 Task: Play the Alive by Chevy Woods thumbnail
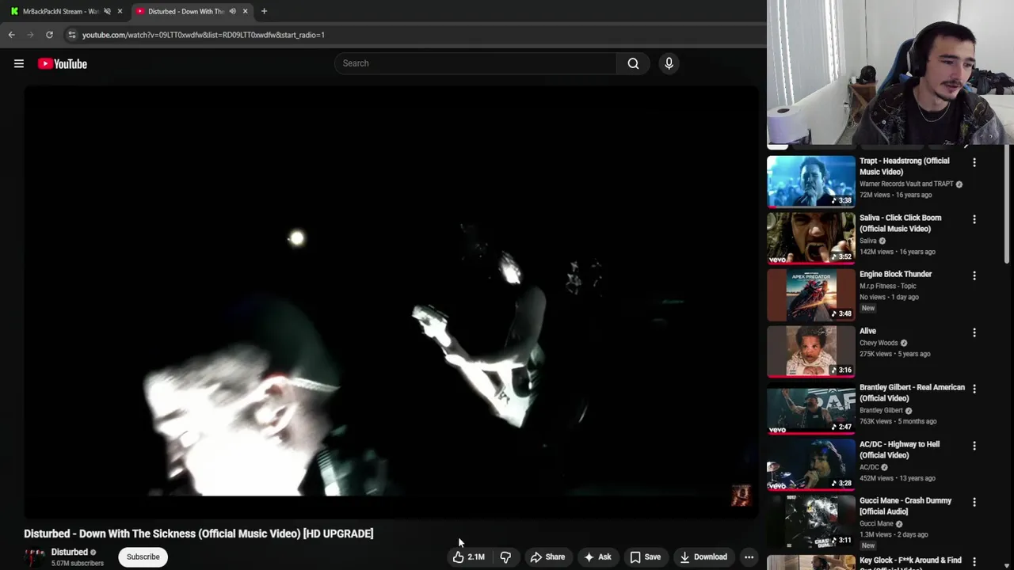click(x=811, y=351)
